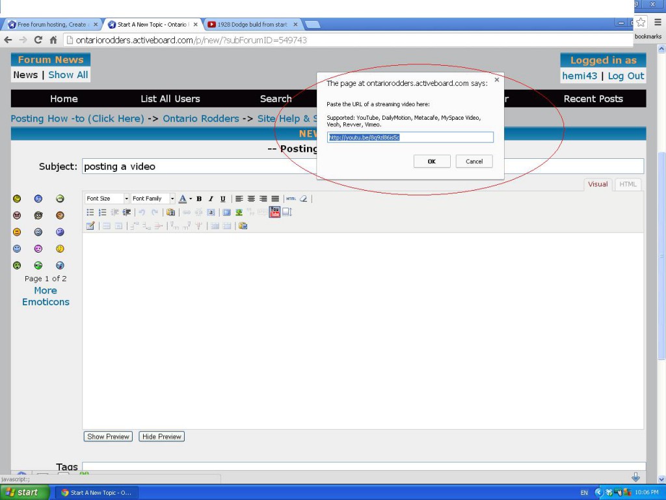
Task: Click the numbered list icon
Action: pos(102,212)
